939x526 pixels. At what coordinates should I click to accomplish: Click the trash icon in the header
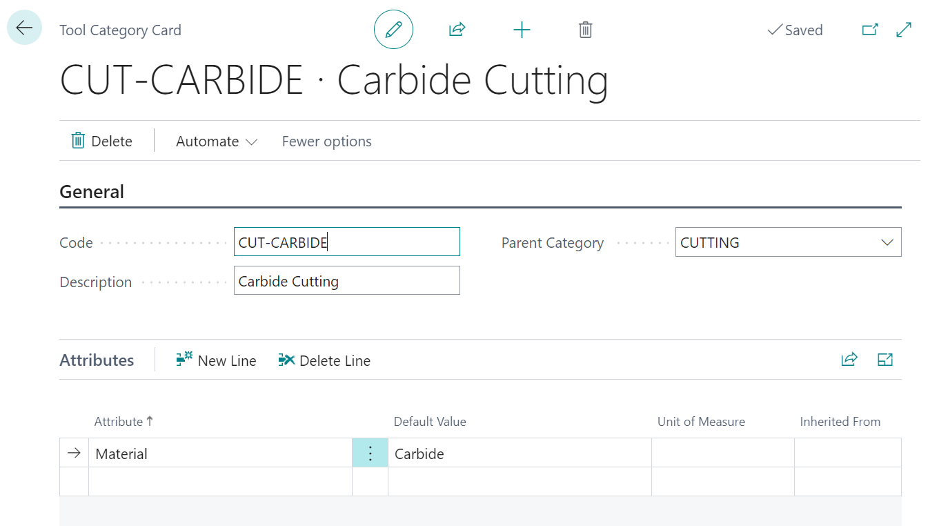pyautogui.click(x=585, y=30)
